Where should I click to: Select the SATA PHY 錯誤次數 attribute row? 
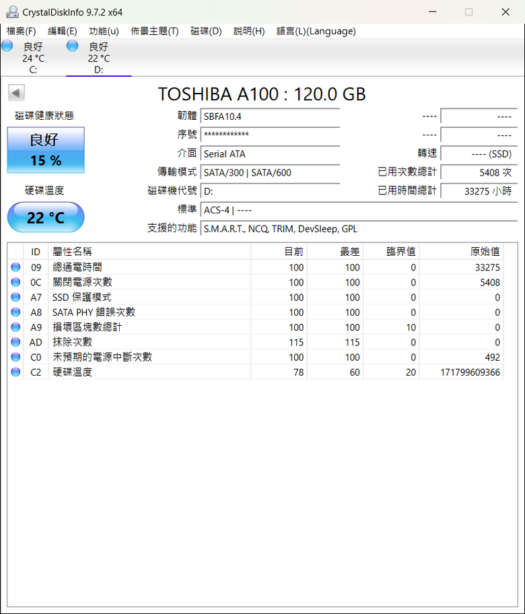point(256,312)
